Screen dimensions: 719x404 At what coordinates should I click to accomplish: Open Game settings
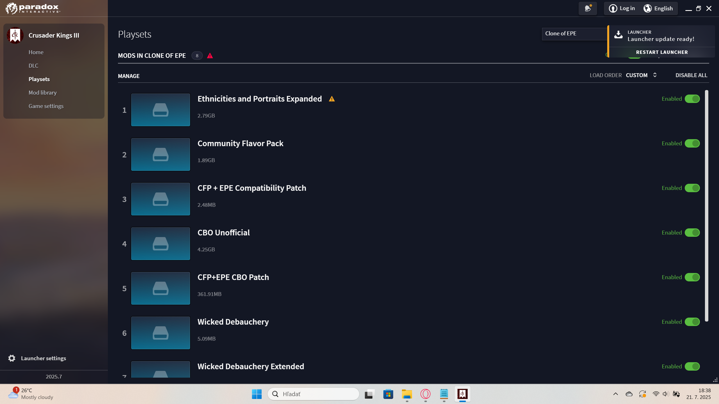pyautogui.click(x=46, y=106)
